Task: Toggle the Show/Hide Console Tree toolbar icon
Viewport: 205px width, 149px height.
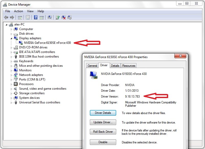Action: click(x=20, y=17)
